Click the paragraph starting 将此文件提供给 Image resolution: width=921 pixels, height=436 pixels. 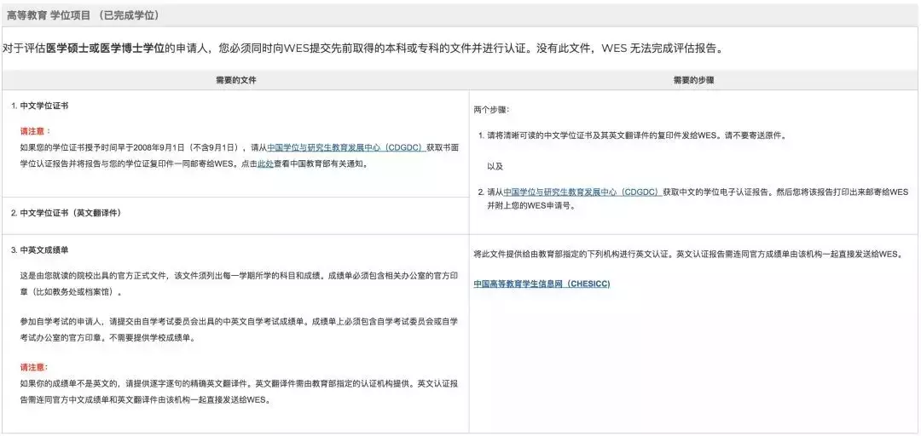[x=686, y=254]
